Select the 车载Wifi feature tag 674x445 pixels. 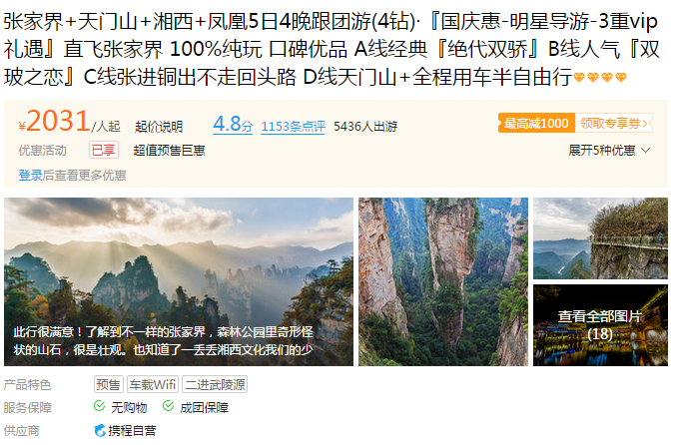(153, 384)
